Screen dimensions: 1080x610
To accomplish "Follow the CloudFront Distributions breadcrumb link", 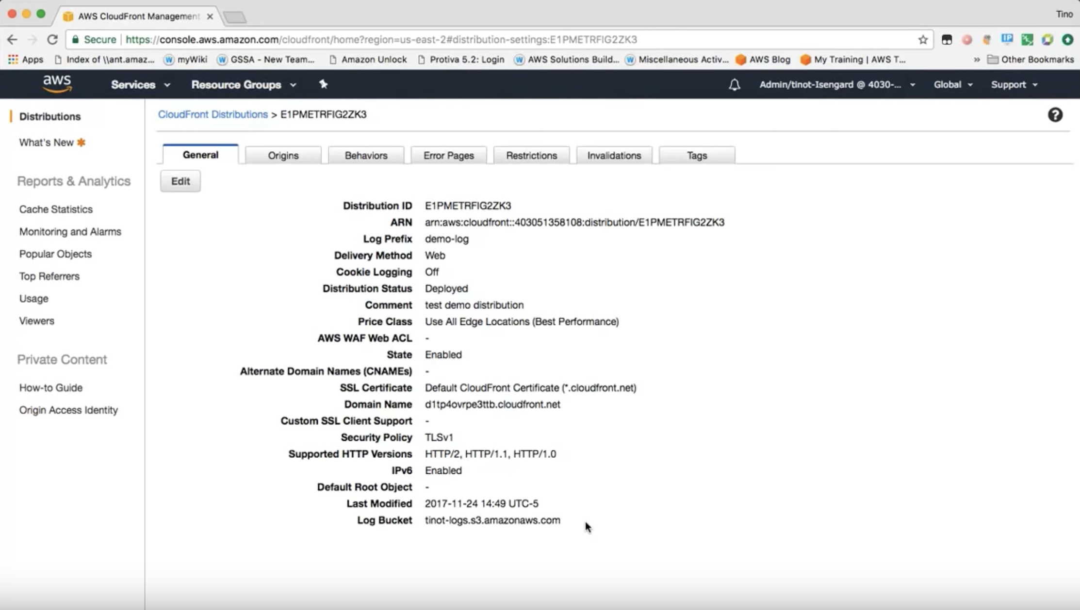I will click(213, 114).
